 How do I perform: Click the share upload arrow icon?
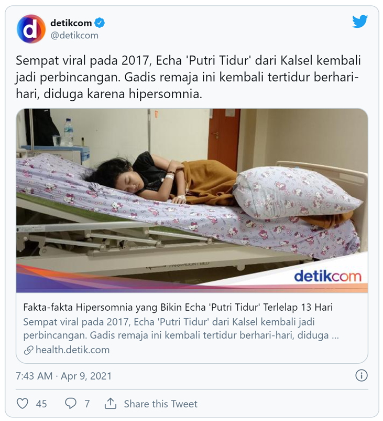pyautogui.click(x=111, y=404)
